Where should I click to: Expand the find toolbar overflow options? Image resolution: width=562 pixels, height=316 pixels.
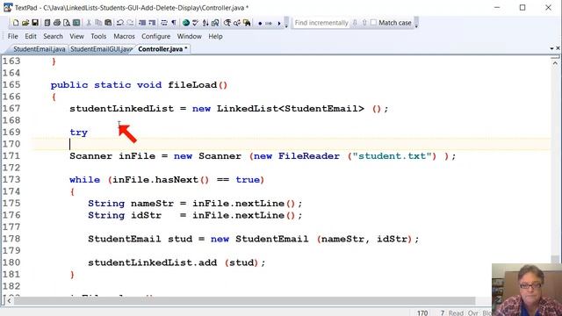point(416,24)
